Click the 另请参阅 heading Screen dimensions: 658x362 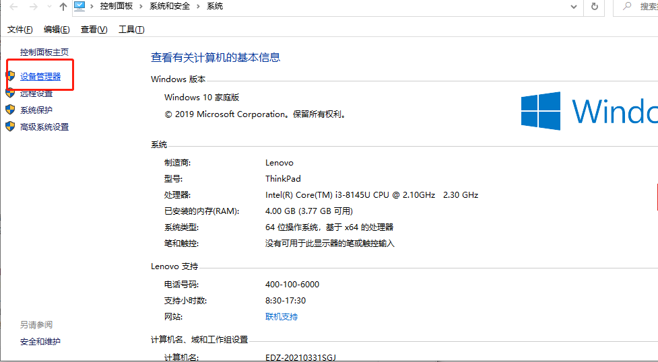36,325
